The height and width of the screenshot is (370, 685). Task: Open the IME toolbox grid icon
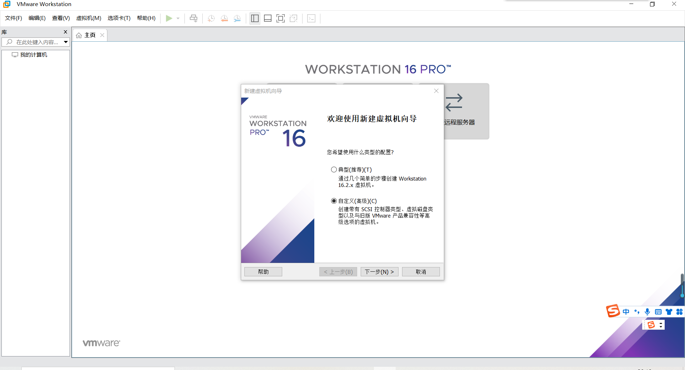679,312
